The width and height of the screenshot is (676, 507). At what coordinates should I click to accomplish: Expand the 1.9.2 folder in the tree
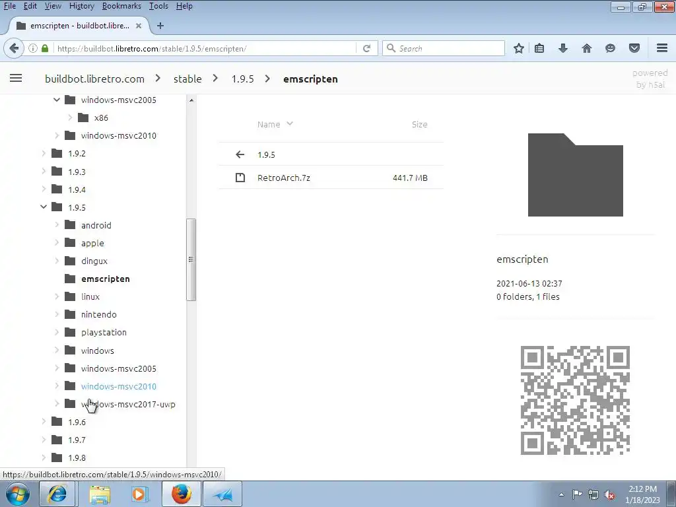(44, 153)
